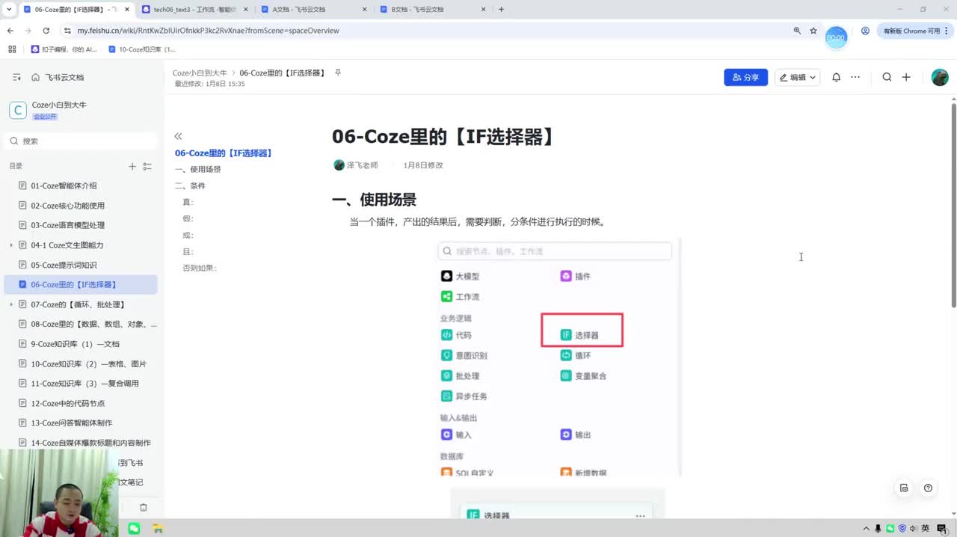Click the floating document icon at bottom right
Screen dimensions: 957x537
click(x=904, y=488)
